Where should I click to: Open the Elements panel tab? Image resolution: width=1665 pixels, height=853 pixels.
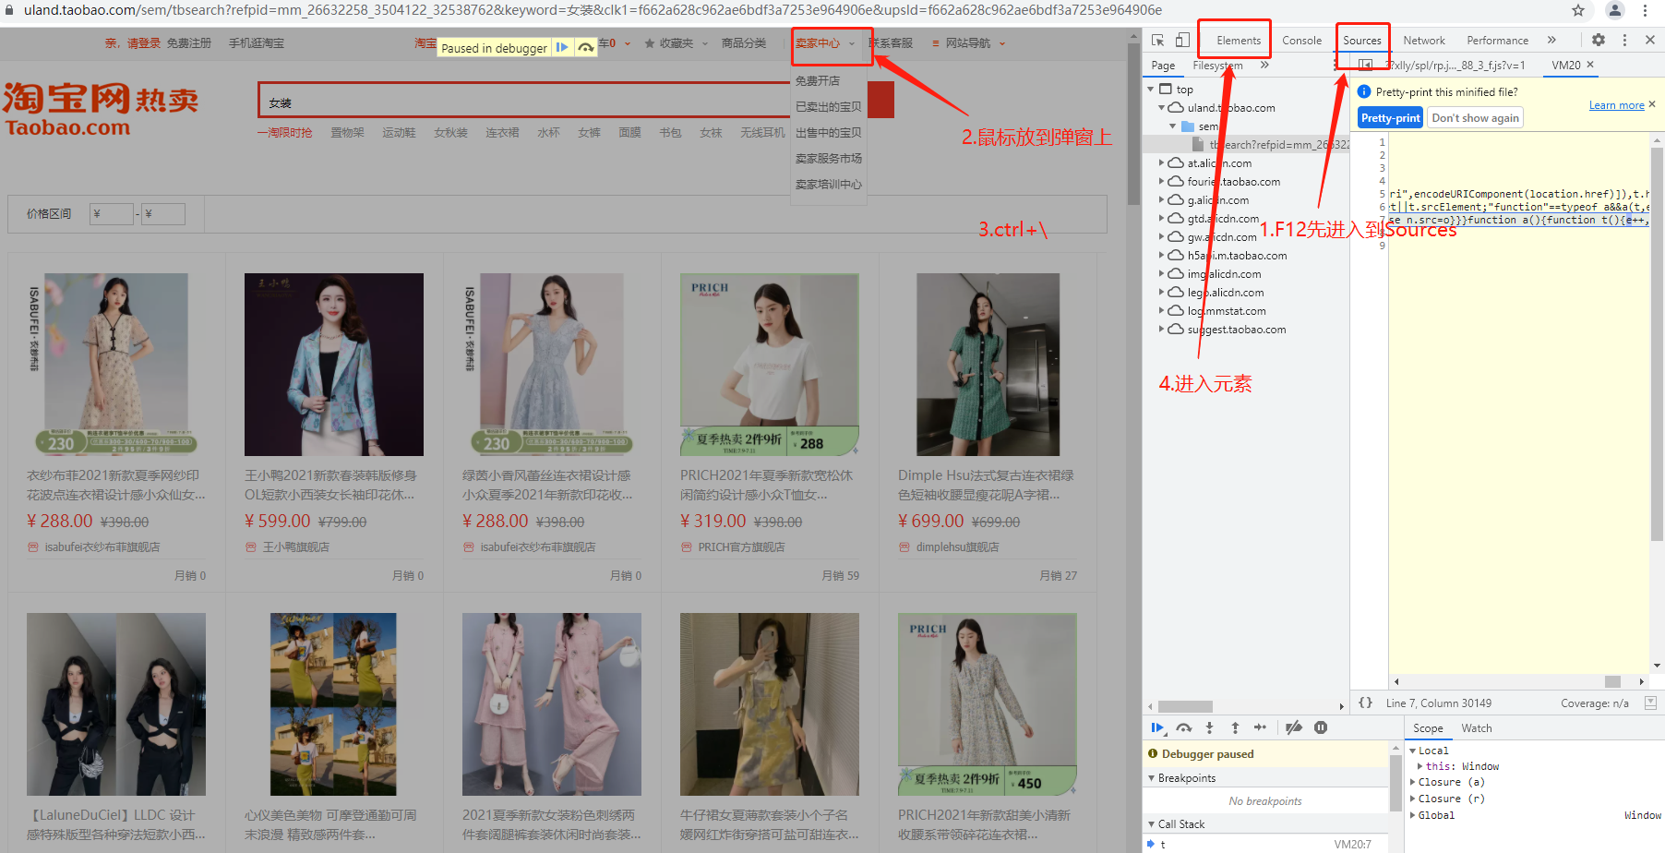click(1238, 40)
